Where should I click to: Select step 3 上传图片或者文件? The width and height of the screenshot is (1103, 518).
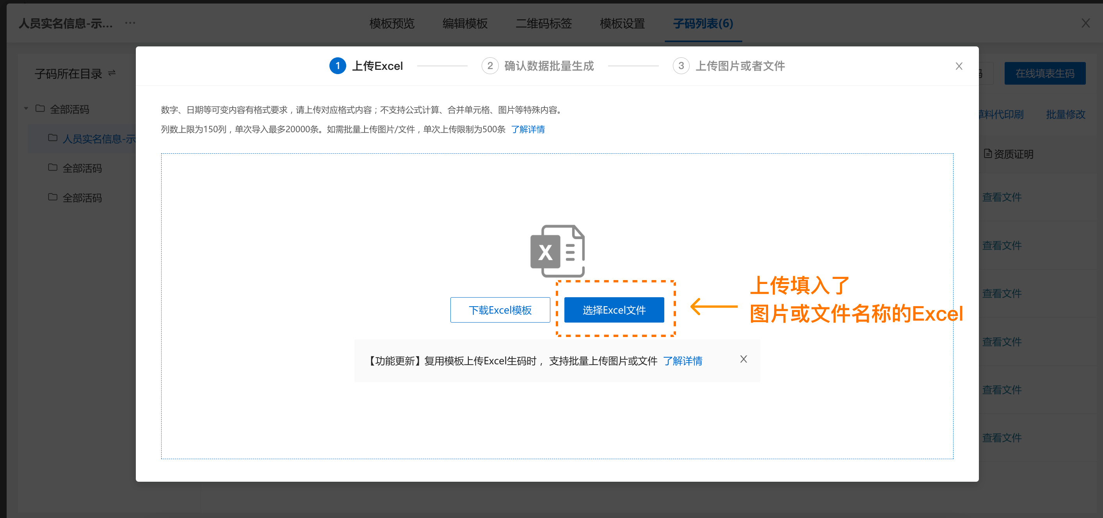[728, 66]
